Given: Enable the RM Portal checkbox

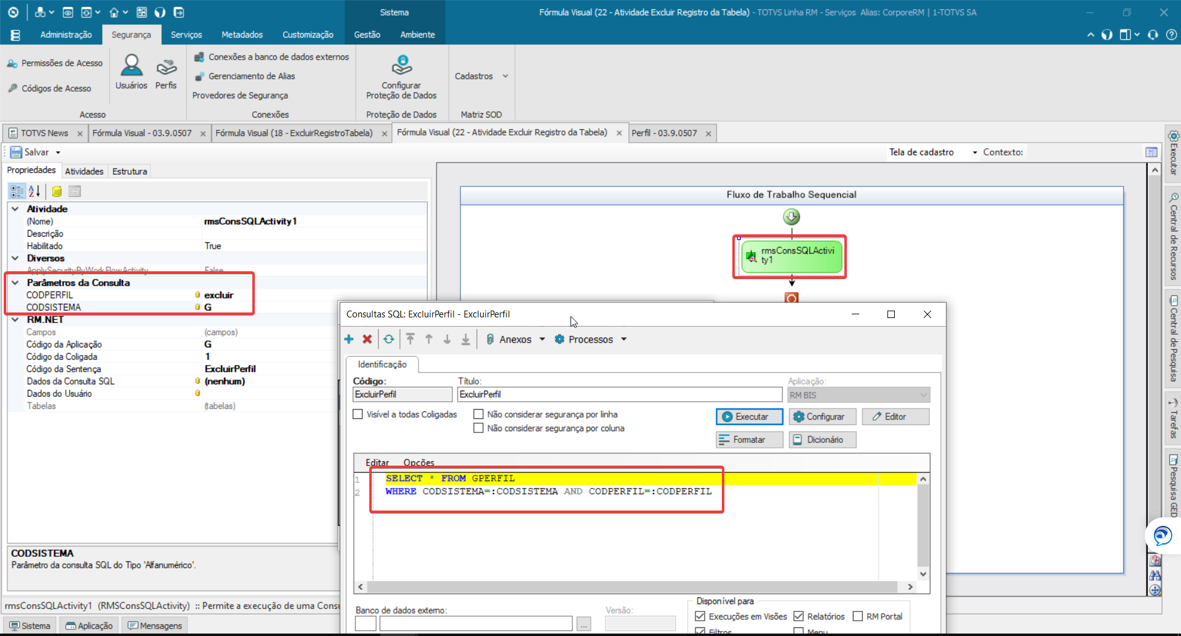Looking at the screenshot, I should coord(858,616).
